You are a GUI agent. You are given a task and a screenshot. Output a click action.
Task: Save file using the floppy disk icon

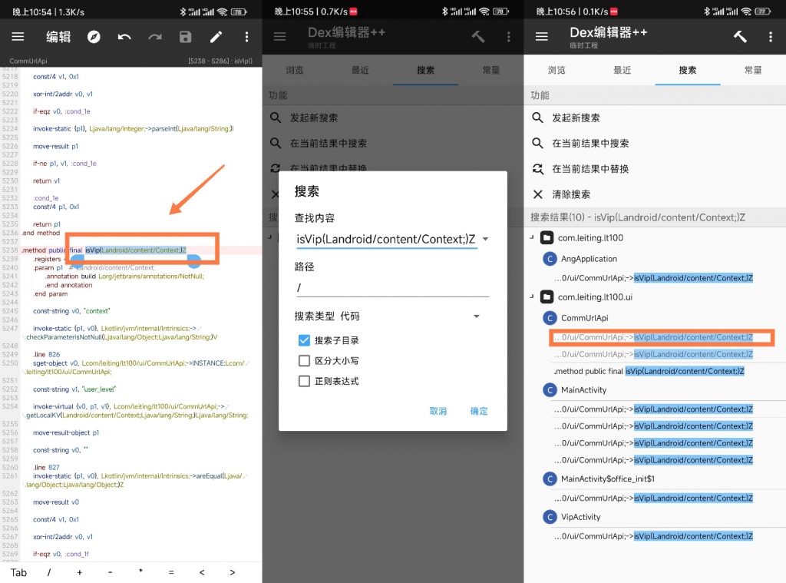tap(185, 37)
